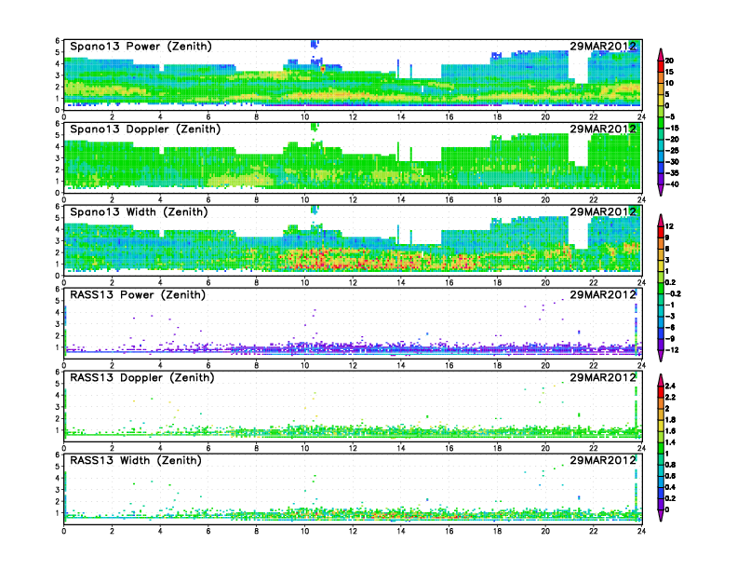Click the '1.8' label on bottom colorbar
The image size is (737, 570).
pos(671,419)
